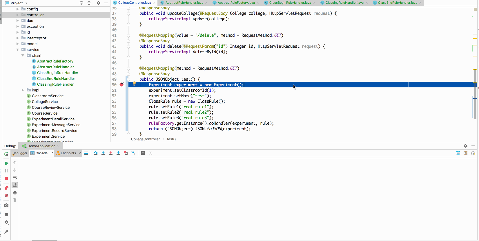This screenshot has width=479, height=241.
Task: Open the View Breakpoints icon
Action: [6, 188]
